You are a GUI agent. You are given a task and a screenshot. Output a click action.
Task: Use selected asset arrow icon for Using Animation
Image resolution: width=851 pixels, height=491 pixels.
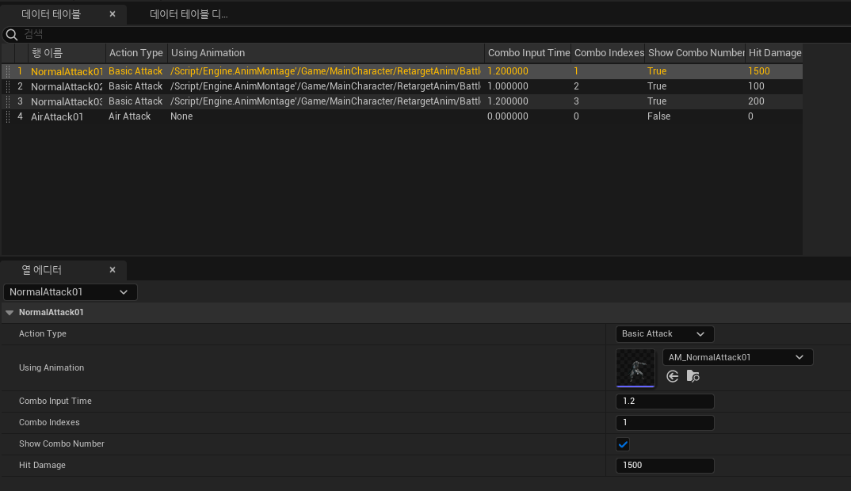point(673,376)
